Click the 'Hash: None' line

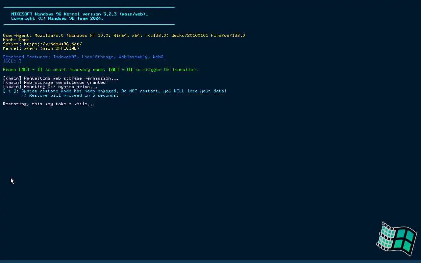16,40
